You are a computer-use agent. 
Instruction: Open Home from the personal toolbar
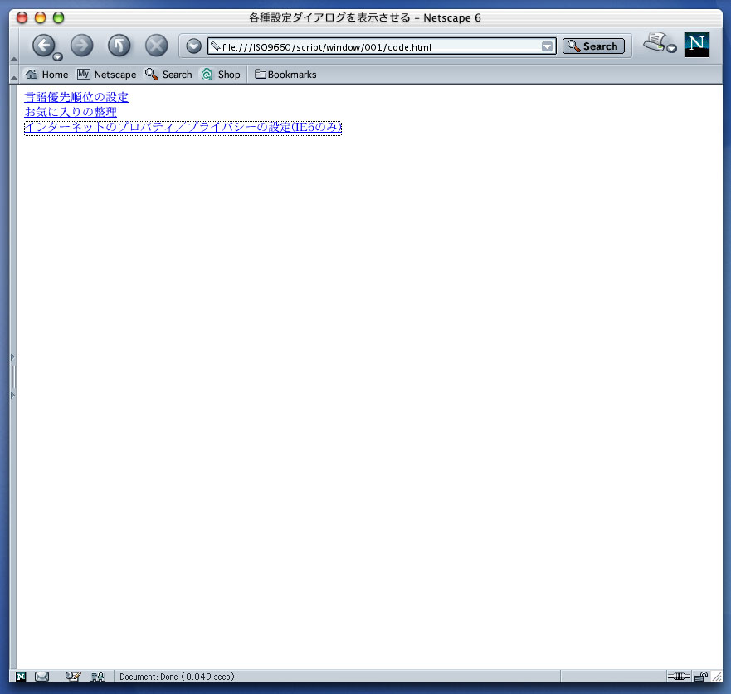(x=46, y=75)
